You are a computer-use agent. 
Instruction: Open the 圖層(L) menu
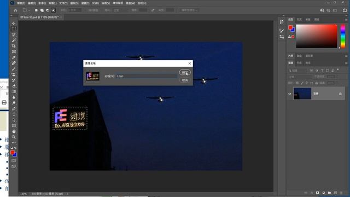tap(52, 3)
